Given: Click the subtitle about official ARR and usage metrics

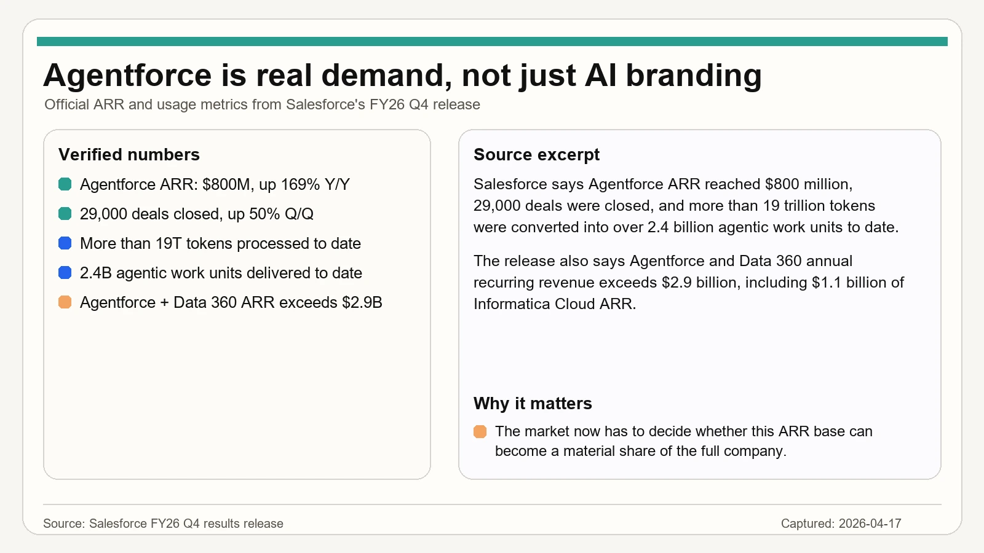Looking at the screenshot, I should pyautogui.click(x=262, y=104).
